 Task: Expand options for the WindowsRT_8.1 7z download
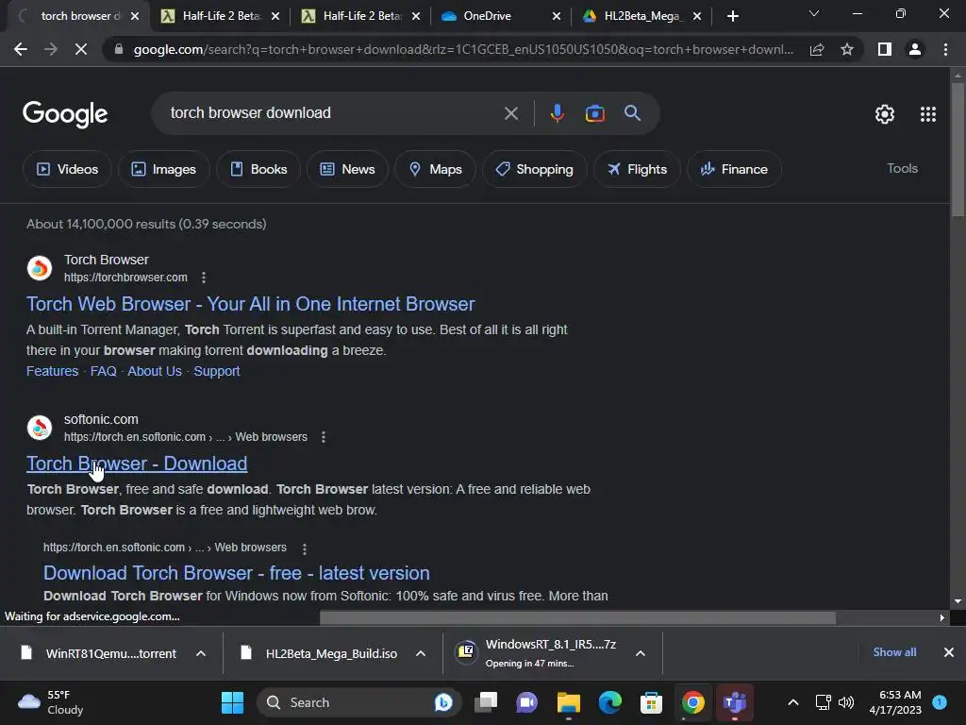tap(641, 653)
